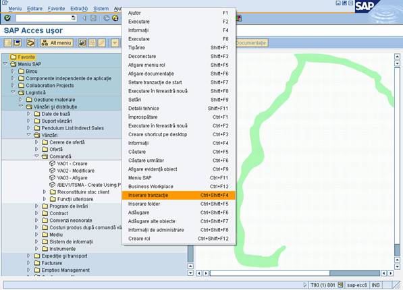
Task: Choose Detalii tehnice in the menu
Action: click(x=178, y=109)
